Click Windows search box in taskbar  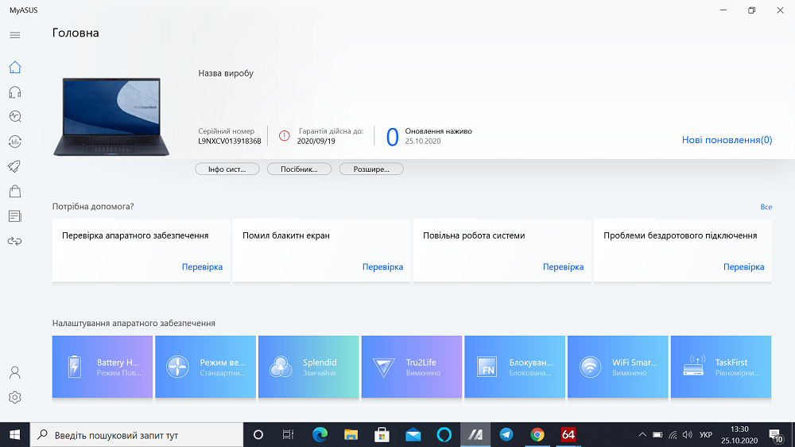137,435
